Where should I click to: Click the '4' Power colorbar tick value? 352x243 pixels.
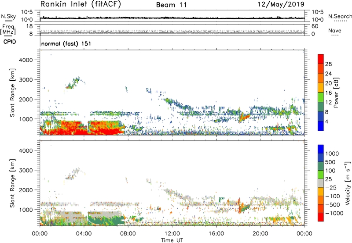pos(327,122)
